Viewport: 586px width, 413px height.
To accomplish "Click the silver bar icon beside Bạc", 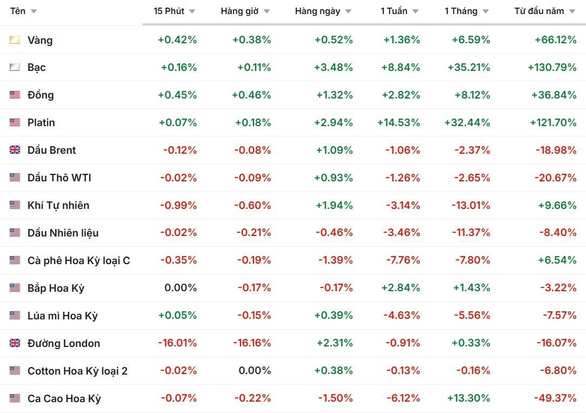I will coord(15,68).
